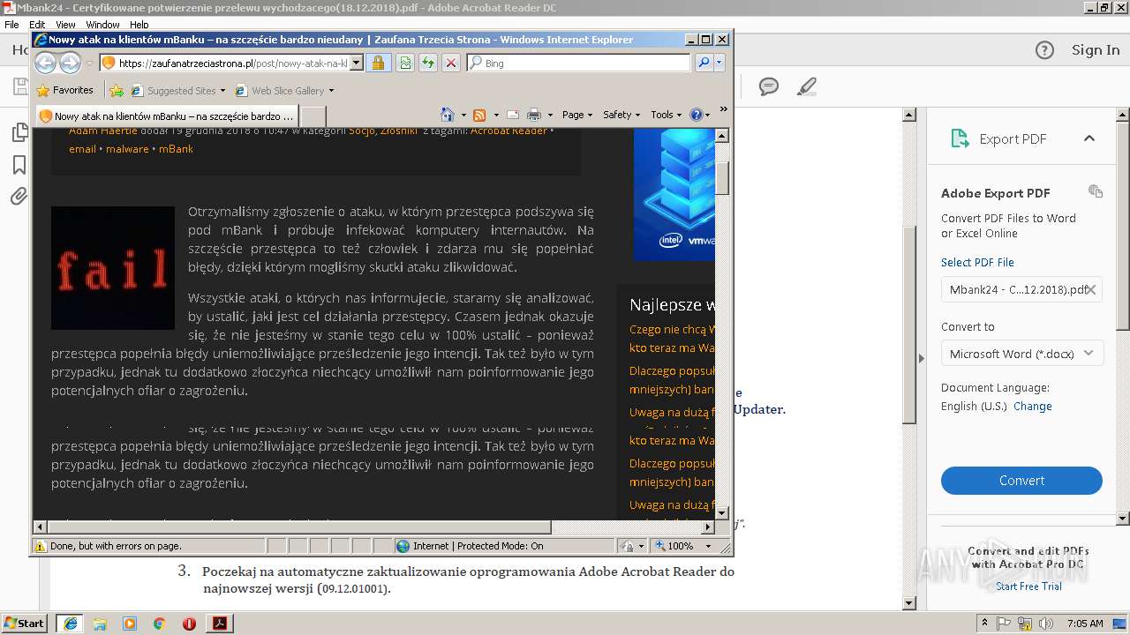This screenshot has height=635, width=1130.
Task: Open Windows Explorer folder on taskbar
Action: 100,624
